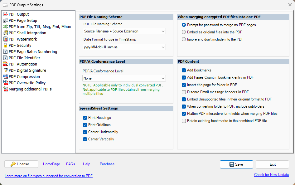Image resolution: width=295 pixels, height=185 pixels.
Task: Toggle Retain existing bookmarks in combined PDF
Action: click(184, 121)
